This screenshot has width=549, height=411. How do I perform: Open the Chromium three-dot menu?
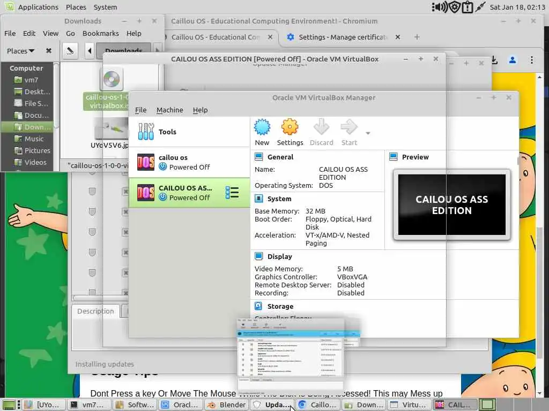click(x=531, y=60)
